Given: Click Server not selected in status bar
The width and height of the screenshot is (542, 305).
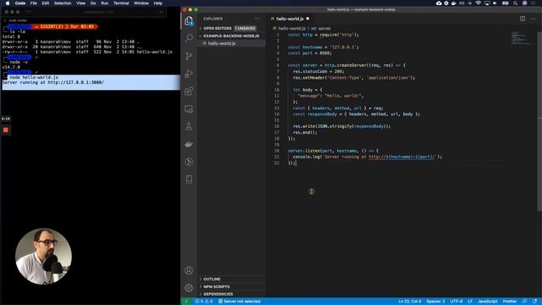Looking at the screenshot, I should pos(239,302).
